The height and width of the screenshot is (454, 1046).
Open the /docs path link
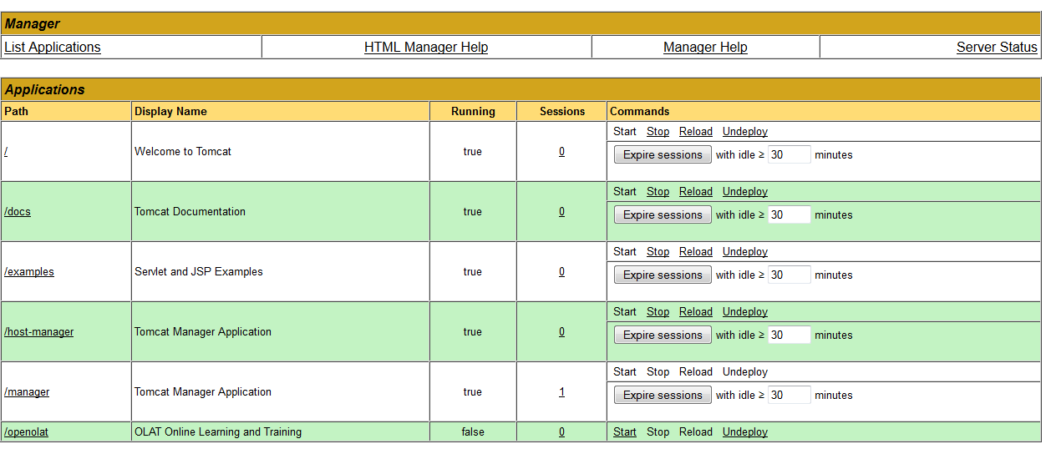pos(18,212)
